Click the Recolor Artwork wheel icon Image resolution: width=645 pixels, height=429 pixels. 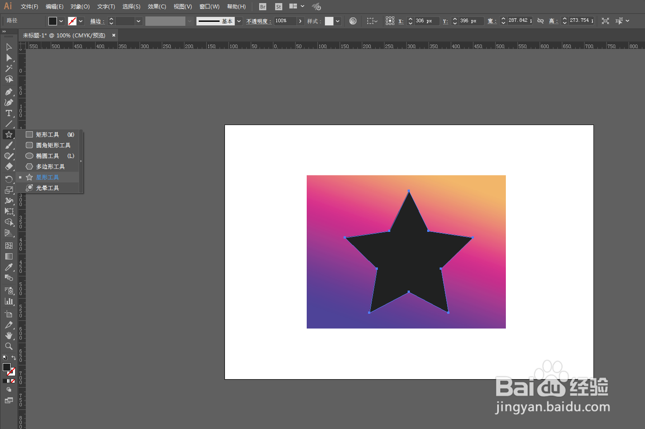[x=353, y=21]
